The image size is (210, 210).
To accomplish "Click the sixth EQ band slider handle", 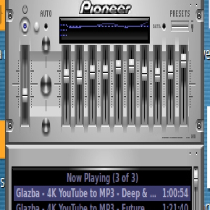I will point(131,66).
